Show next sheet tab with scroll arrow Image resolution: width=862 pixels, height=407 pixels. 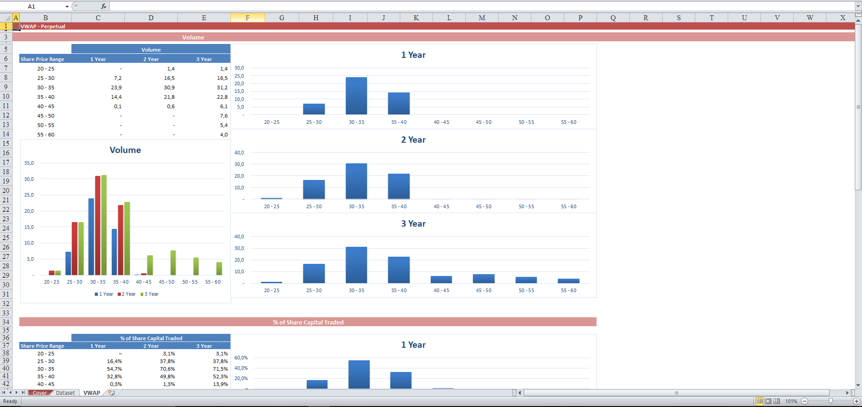click(x=17, y=393)
